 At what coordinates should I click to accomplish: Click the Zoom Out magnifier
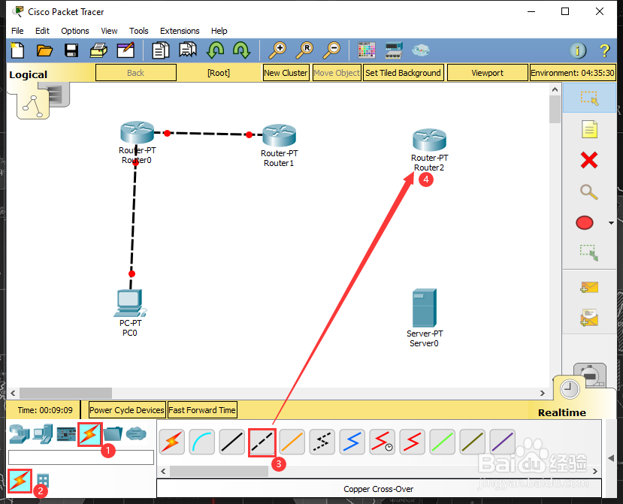click(331, 50)
